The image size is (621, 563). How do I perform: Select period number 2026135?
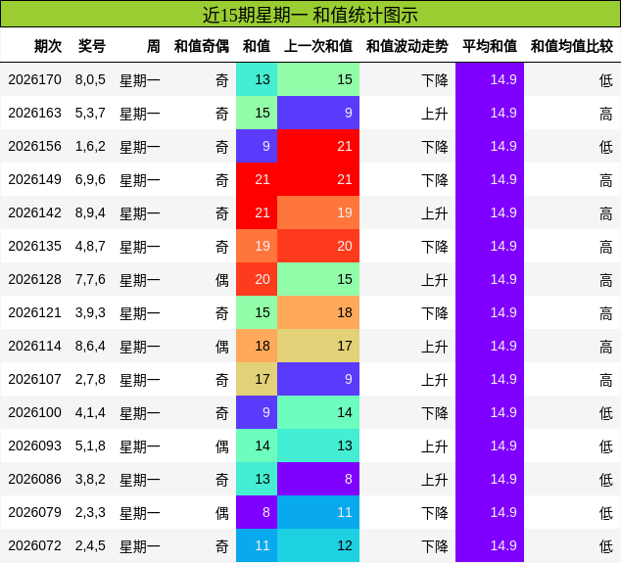coord(35,246)
